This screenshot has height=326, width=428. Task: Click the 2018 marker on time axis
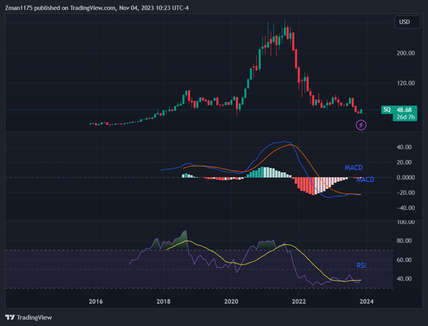click(x=163, y=302)
